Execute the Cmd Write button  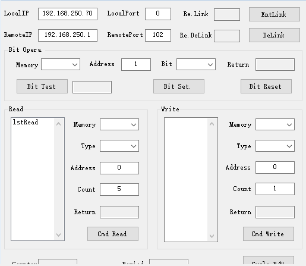tap(269, 234)
